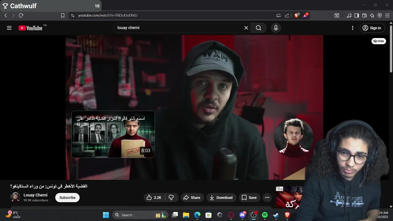Install or cast page icon in address bar

(278, 15)
